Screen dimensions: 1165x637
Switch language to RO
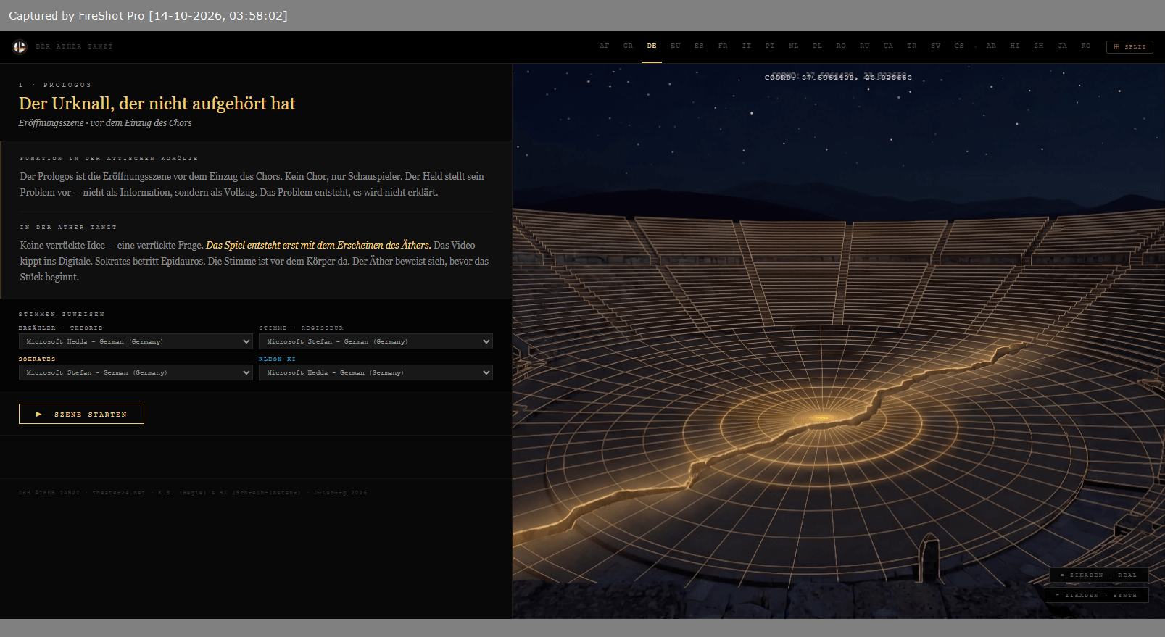(x=841, y=46)
